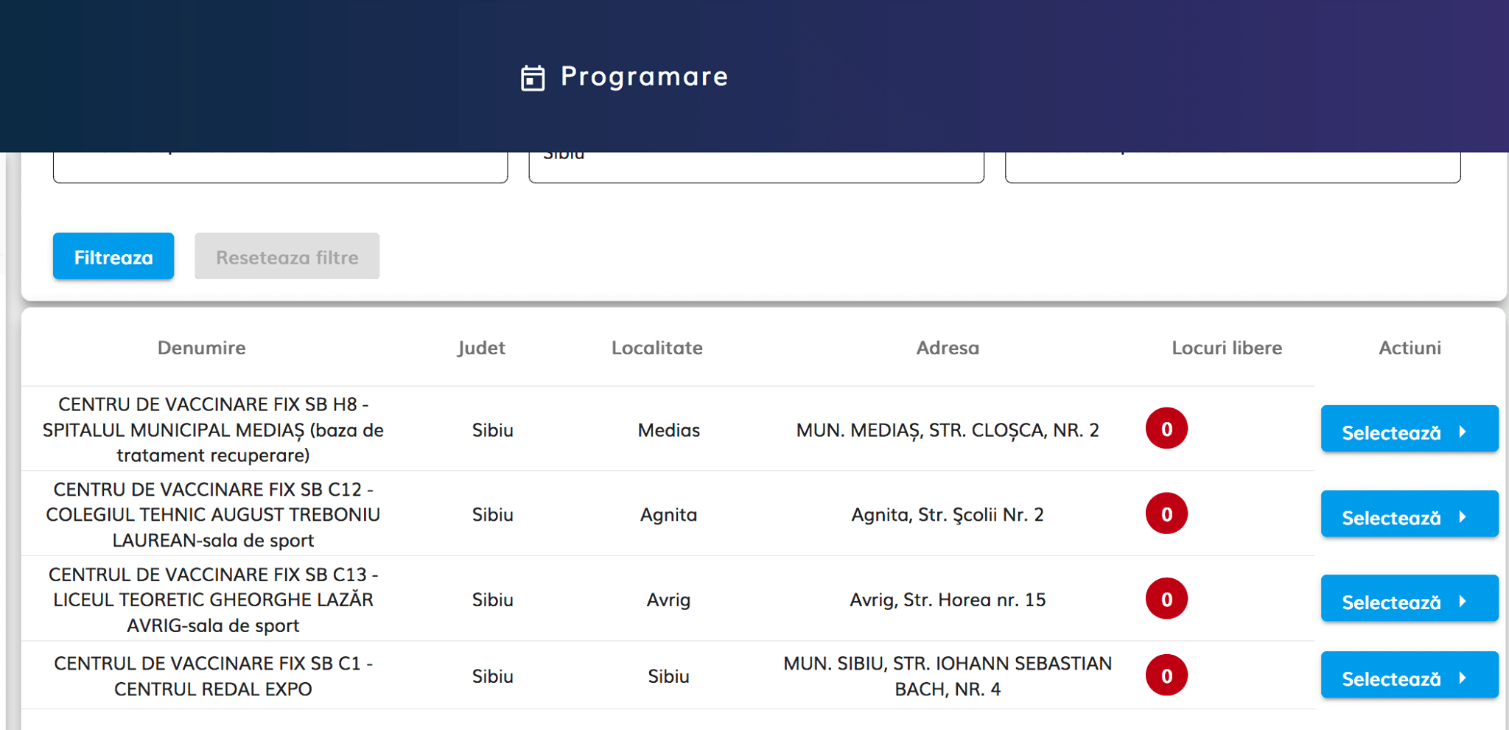The height and width of the screenshot is (730, 1509).
Task: Select the SPITALUL MUNICIPAL MEDIAȘ vaccination center
Action: tap(1409, 429)
